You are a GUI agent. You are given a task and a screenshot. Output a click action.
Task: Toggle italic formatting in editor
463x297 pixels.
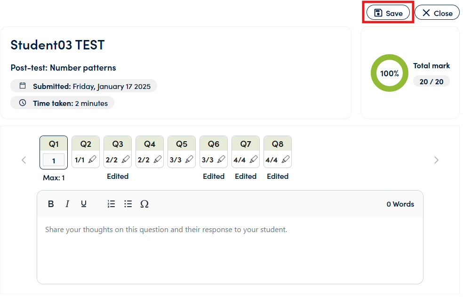[x=67, y=204]
